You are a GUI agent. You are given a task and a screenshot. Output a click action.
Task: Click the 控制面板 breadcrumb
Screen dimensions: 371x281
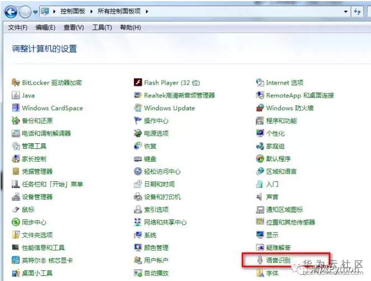pos(73,11)
